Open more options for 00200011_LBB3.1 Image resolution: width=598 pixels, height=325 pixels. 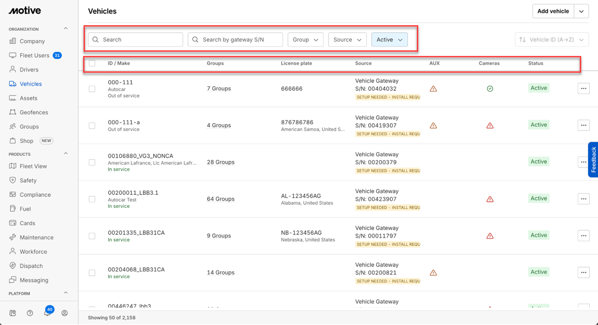(x=584, y=199)
